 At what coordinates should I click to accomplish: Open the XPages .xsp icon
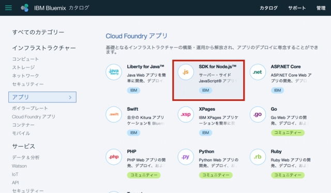(x=186, y=114)
